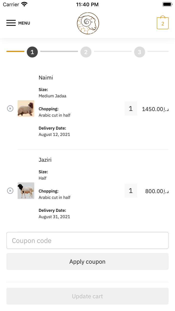Edit the Jaziri quantity field
This screenshot has width=175, height=311.
click(131, 191)
